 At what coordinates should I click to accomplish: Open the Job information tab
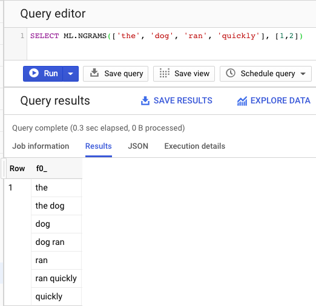click(x=41, y=146)
